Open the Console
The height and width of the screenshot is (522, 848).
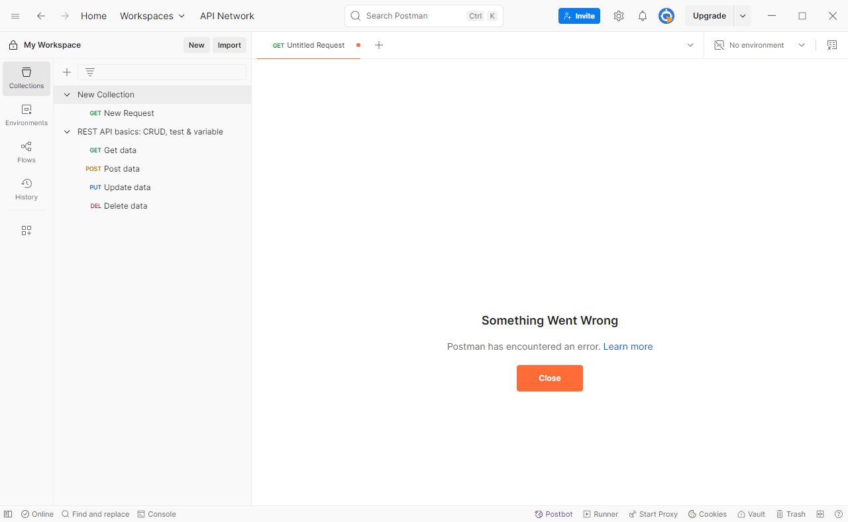tap(156, 514)
